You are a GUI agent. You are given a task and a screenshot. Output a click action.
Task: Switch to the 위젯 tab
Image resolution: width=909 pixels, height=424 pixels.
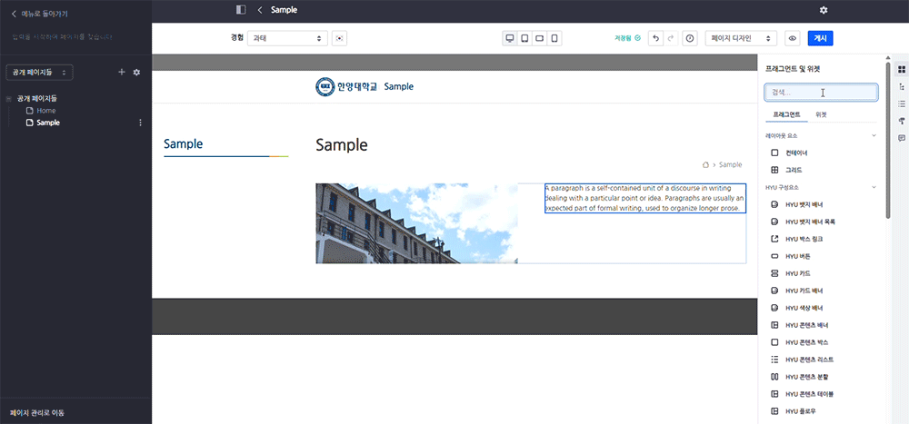pos(821,115)
